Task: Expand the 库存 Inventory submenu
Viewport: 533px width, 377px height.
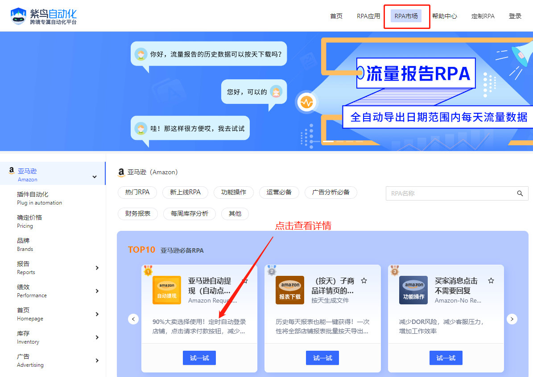Action: point(97,337)
